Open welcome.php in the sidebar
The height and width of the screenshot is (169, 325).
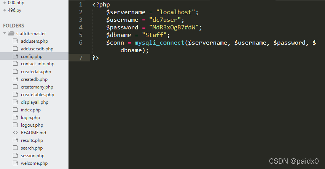[x=34, y=163]
